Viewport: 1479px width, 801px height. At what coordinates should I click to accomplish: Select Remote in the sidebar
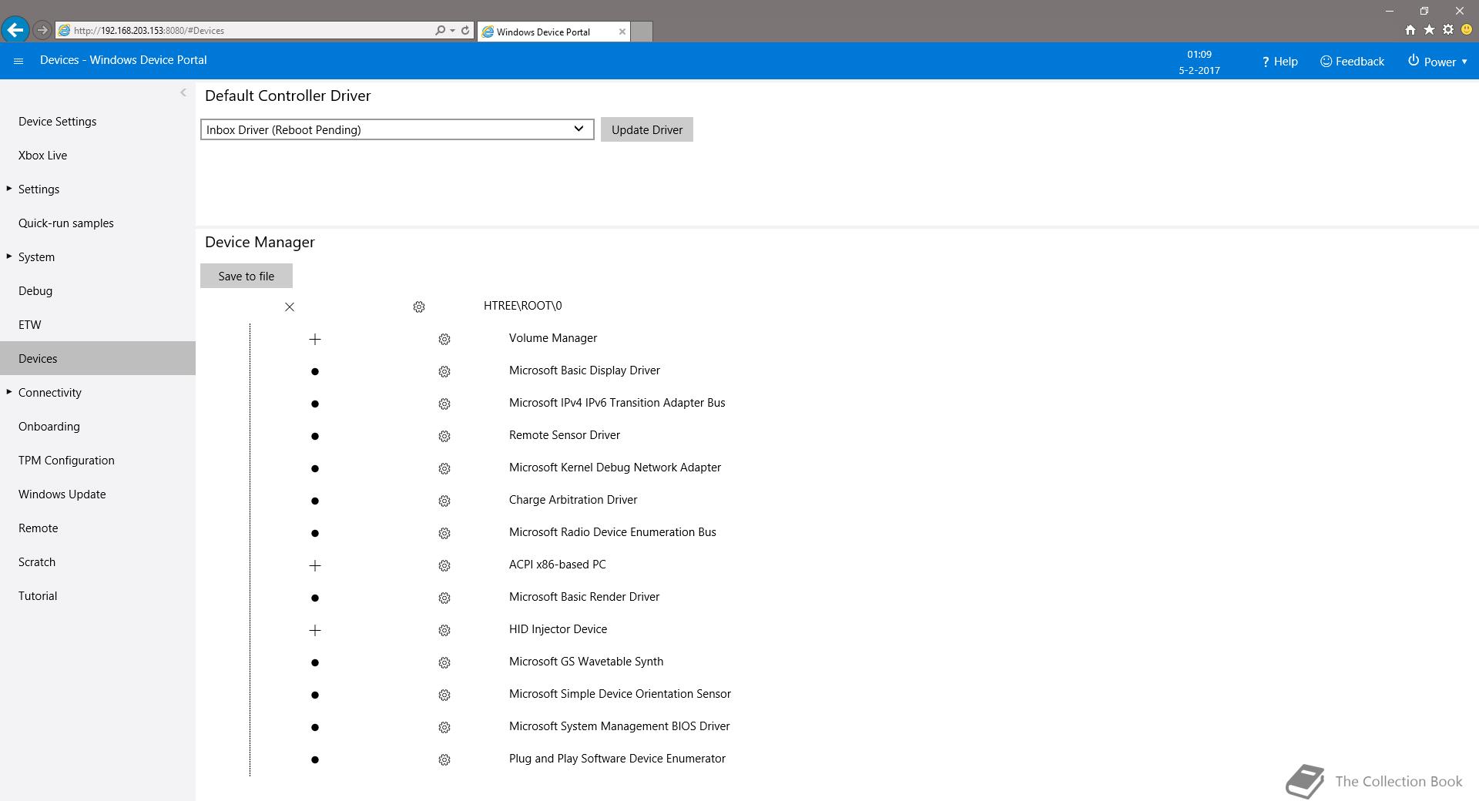(39, 528)
